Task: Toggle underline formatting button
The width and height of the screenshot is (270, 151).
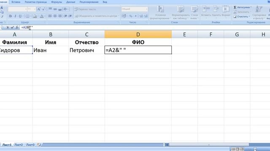Action: click(x=20, y=16)
